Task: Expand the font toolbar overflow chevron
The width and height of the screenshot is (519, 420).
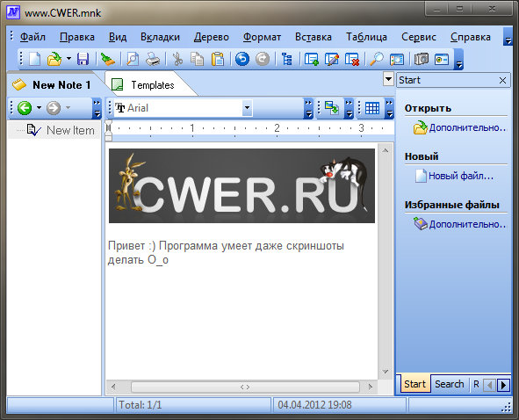Action: click(x=308, y=108)
